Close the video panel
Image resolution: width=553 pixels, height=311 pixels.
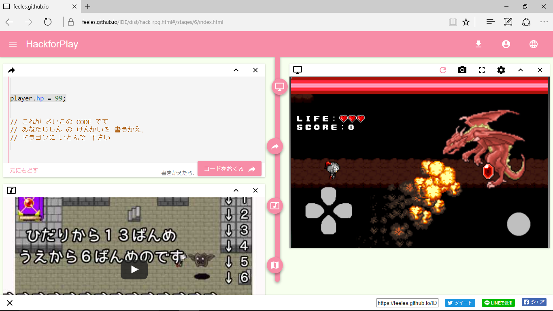pos(255,190)
